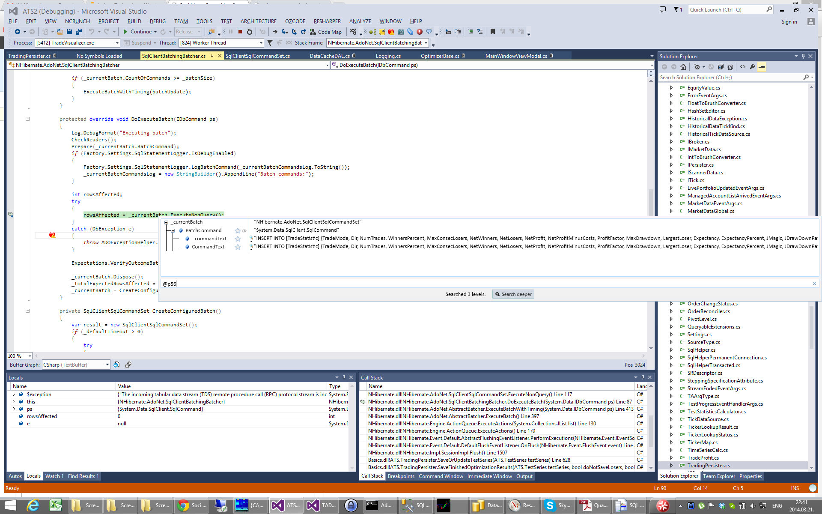The image size is (822, 514).
Task: Click the Properties wrench icon in Solution Explorer
Action: click(x=752, y=67)
